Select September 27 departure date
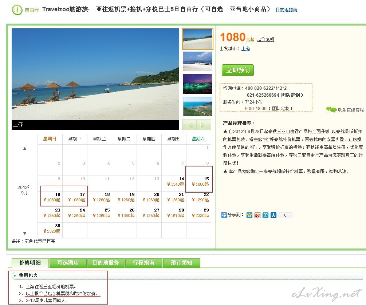The height and width of the screenshot is (306, 366). coord(149,215)
